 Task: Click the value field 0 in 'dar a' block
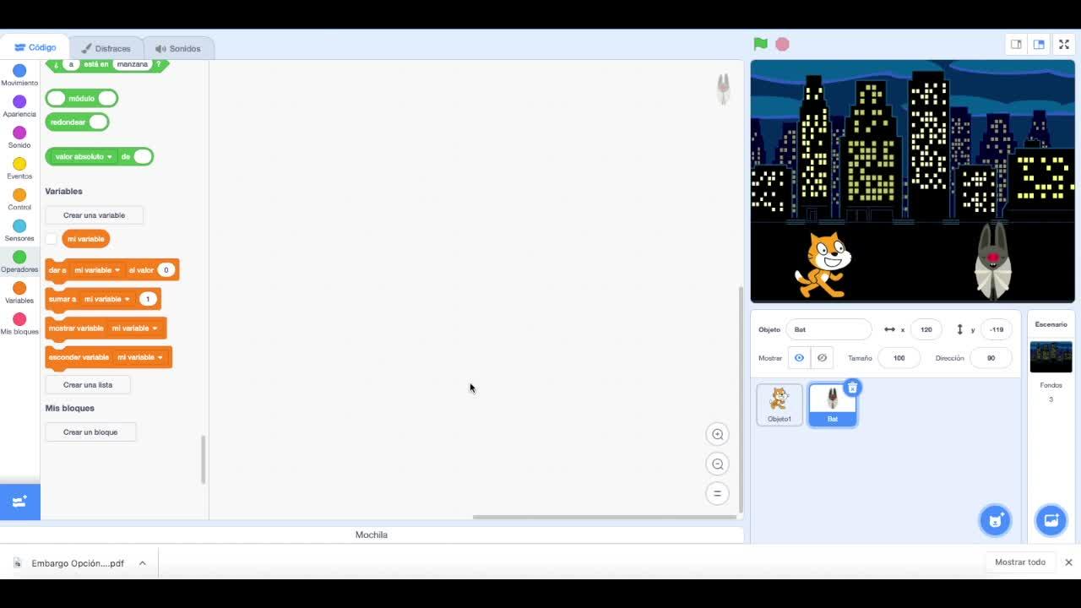point(166,270)
